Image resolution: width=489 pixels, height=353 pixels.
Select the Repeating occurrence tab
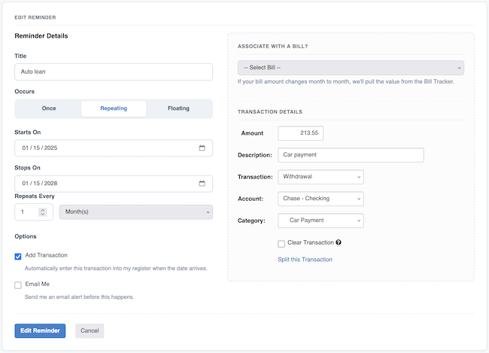114,108
